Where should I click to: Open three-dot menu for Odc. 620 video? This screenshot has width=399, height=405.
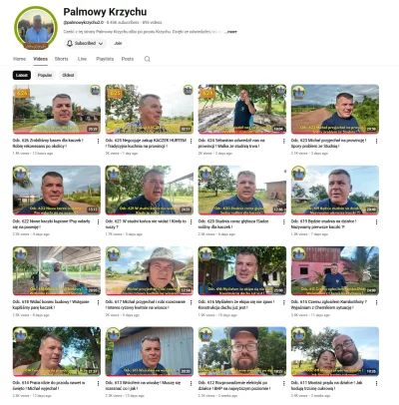point(283,221)
